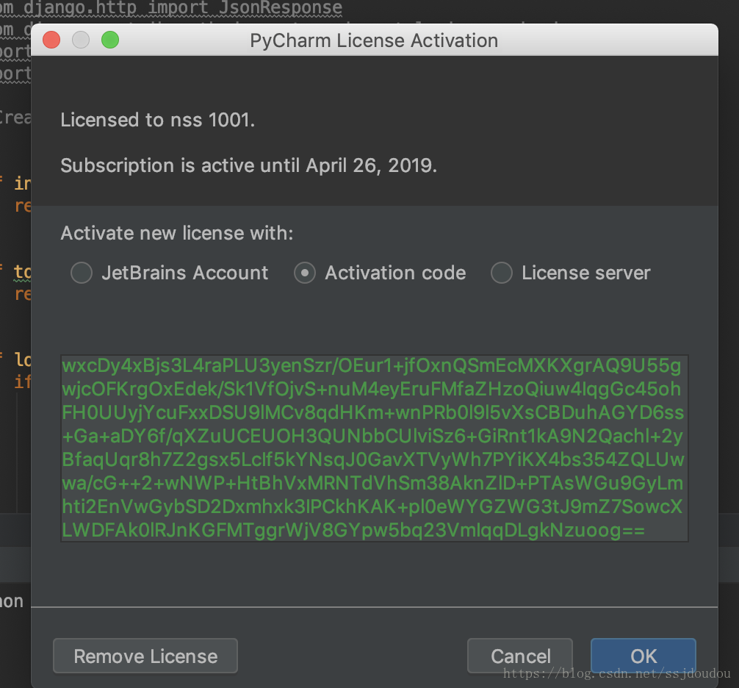Image resolution: width=739 pixels, height=688 pixels.
Task: Click the JsonResponse import line in editor
Action: [171, 8]
